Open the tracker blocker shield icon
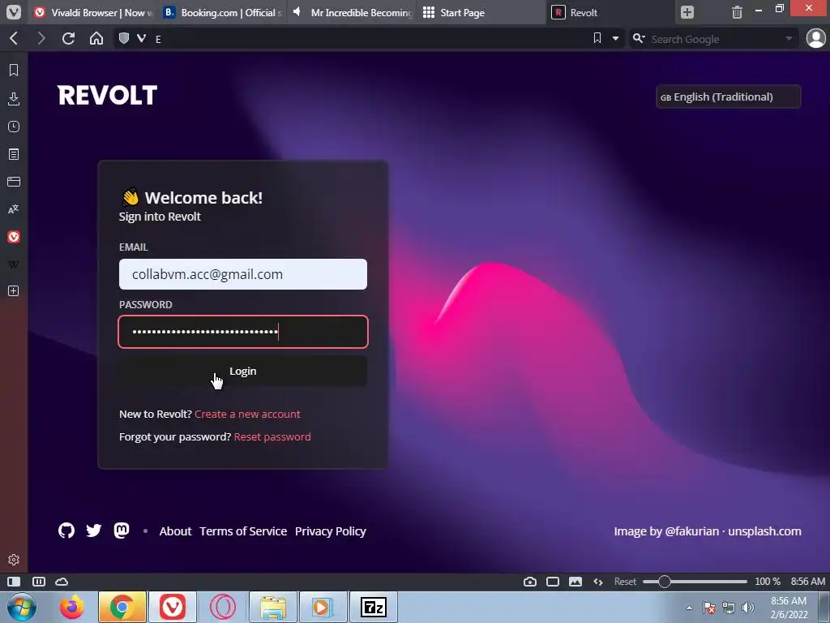The height and width of the screenshot is (623, 830). [x=124, y=38]
